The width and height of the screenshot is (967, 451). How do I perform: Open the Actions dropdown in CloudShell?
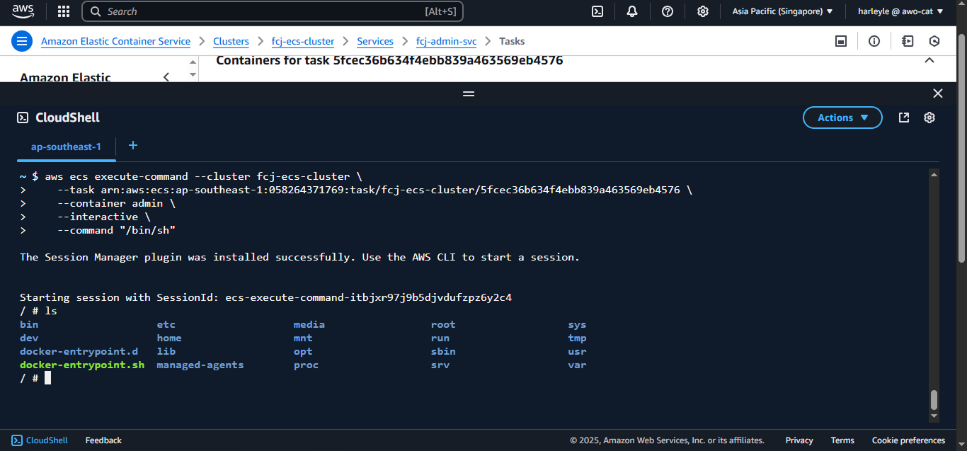tap(842, 118)
